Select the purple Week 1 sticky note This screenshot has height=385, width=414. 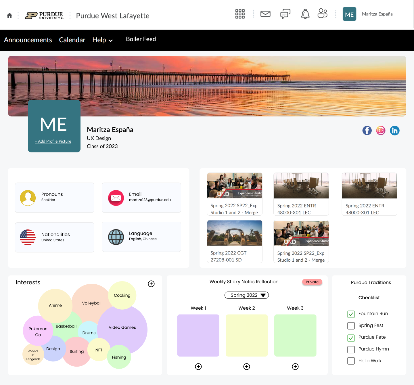point(198,336)
